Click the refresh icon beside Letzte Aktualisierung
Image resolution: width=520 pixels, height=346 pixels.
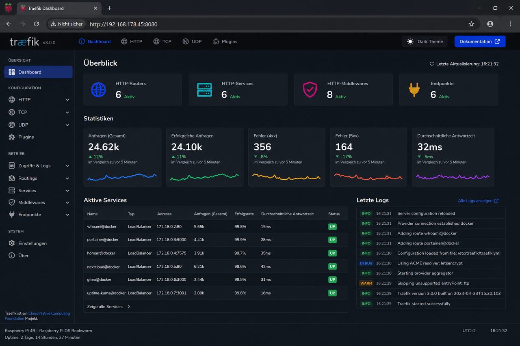(x=432, y=64)
